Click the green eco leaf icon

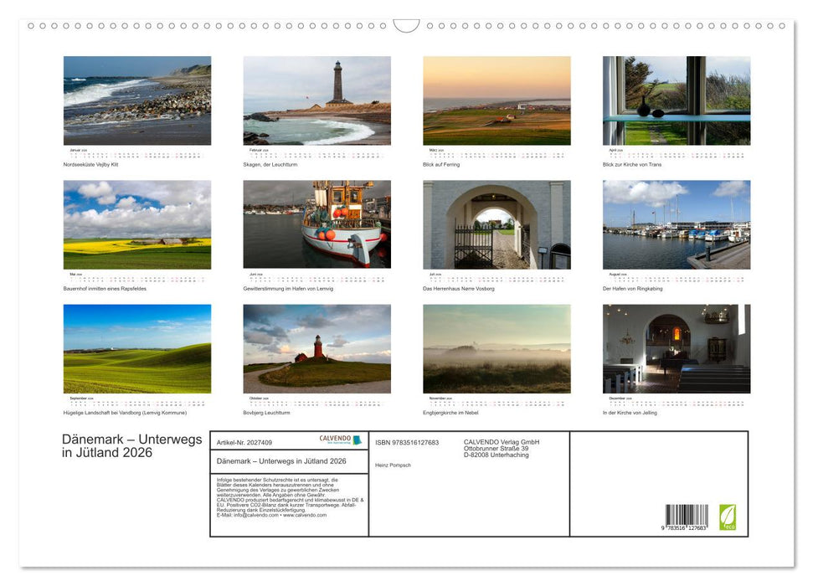(728, 517)
